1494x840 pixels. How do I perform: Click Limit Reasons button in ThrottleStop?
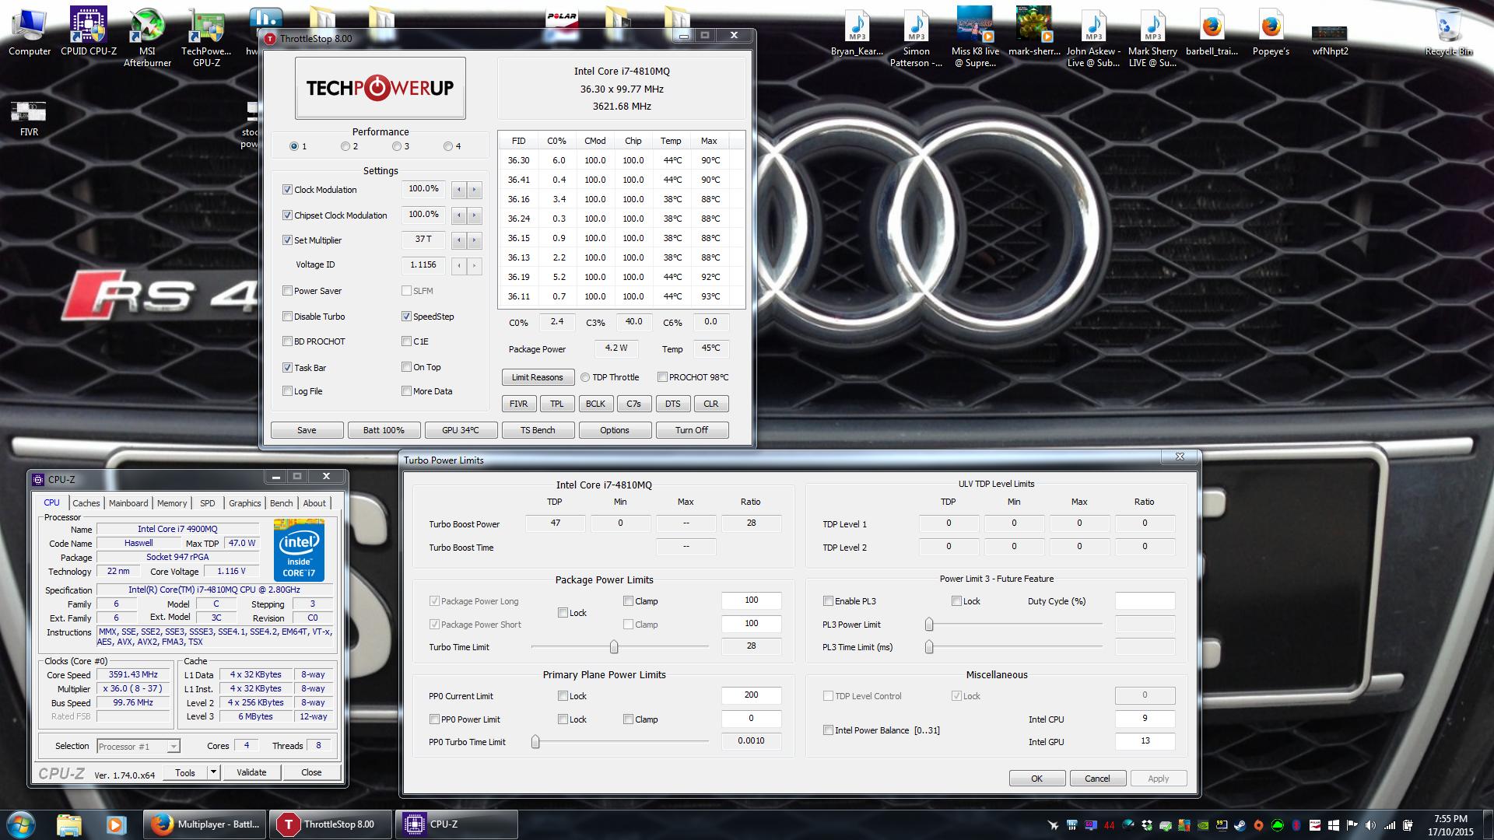(538, 377)
